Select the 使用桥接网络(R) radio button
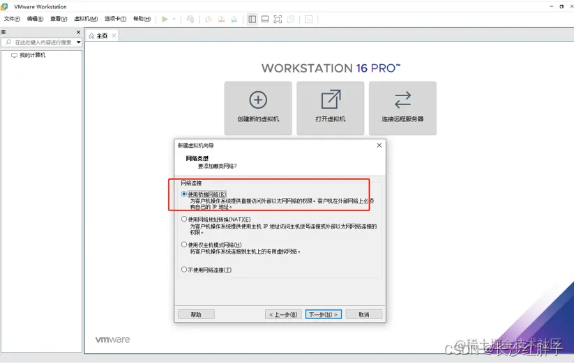 (184, 194)
